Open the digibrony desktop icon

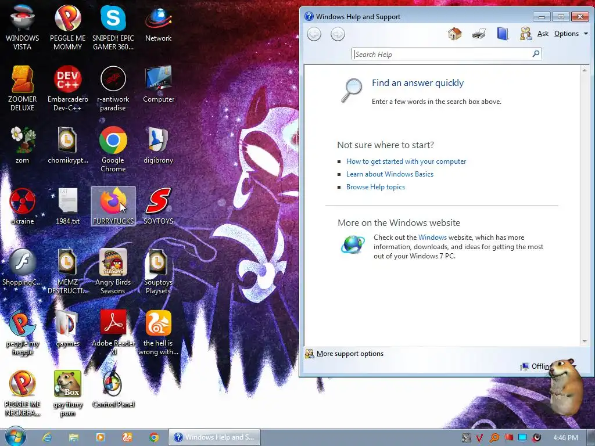158,145
